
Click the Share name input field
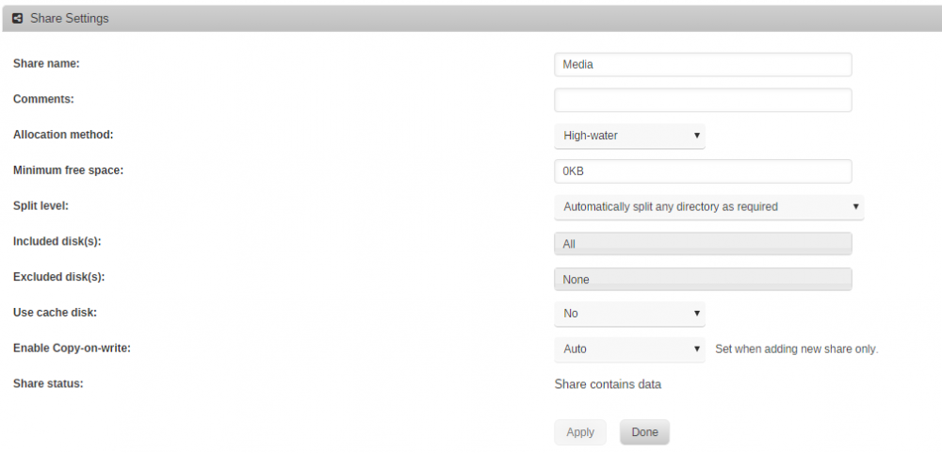pyautogui.click(x=703, y=64)
